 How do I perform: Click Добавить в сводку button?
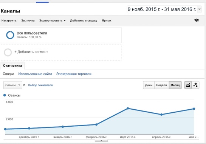(x=84, y=21)
